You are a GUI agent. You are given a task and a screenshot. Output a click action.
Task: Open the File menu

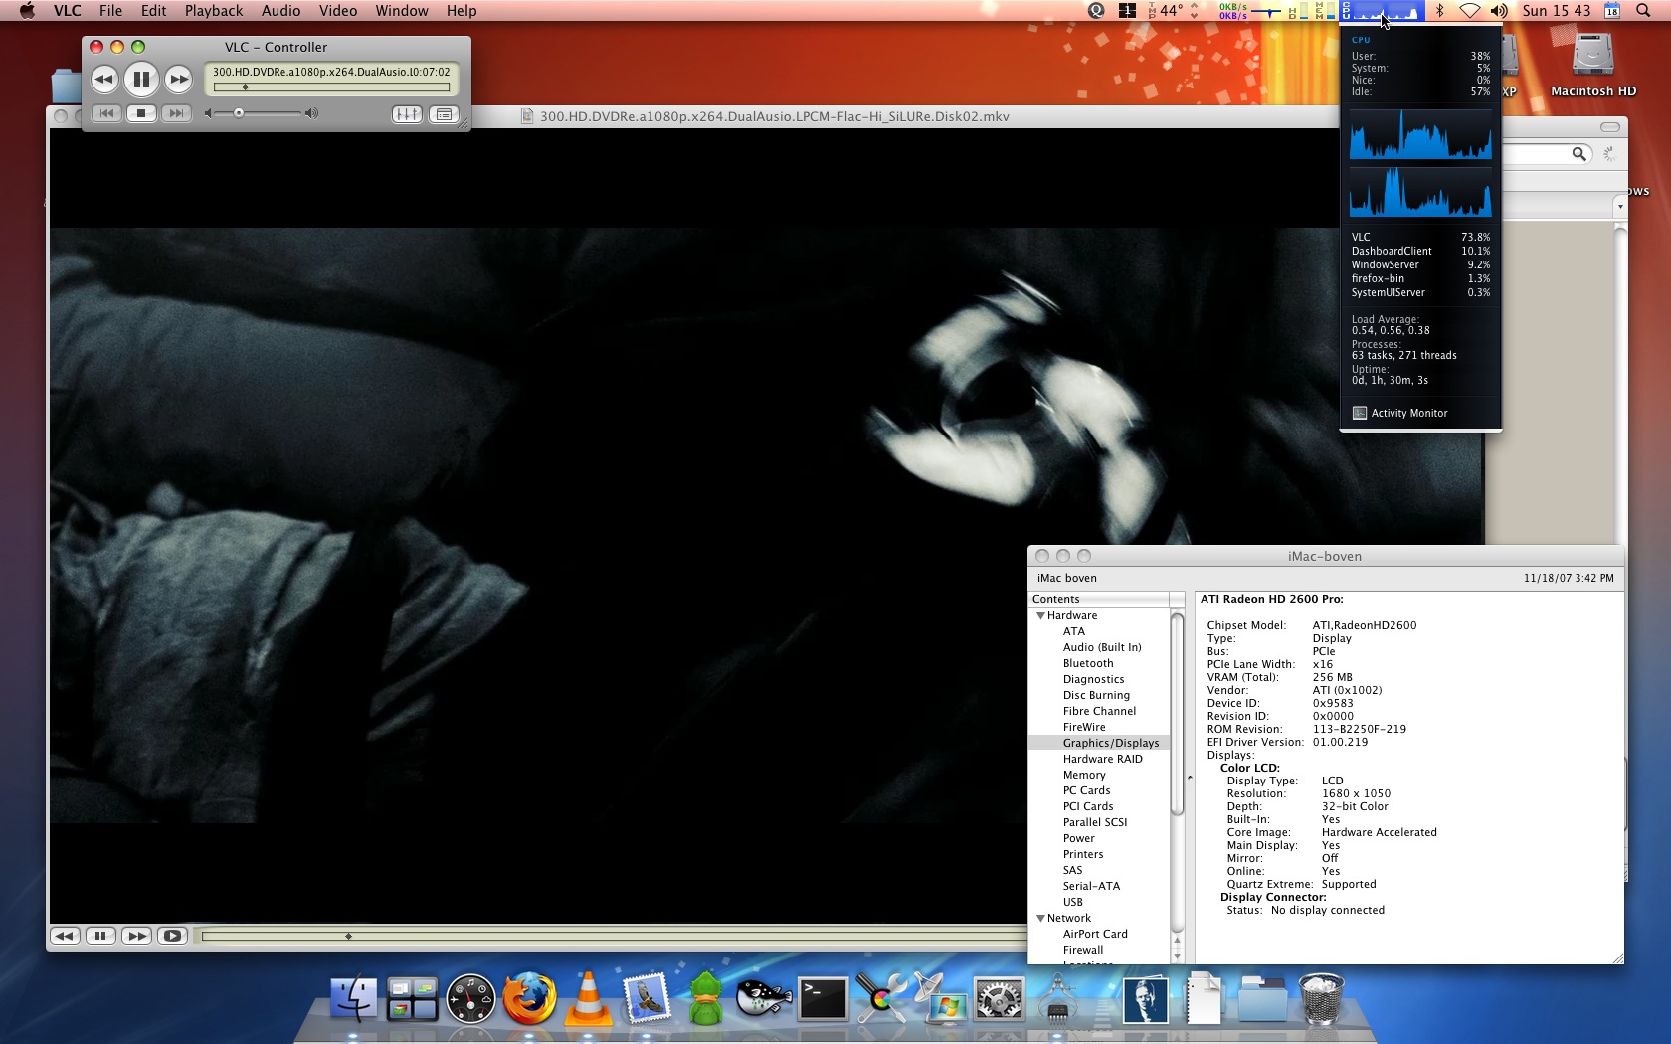[110, 11]
